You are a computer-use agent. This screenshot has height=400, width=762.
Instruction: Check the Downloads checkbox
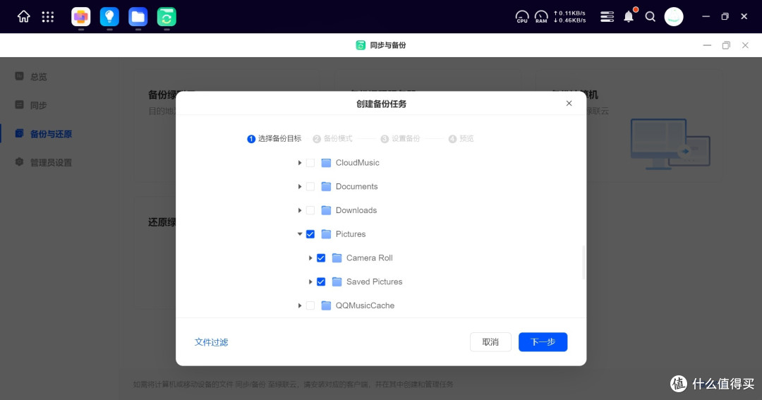pos(310,210)
